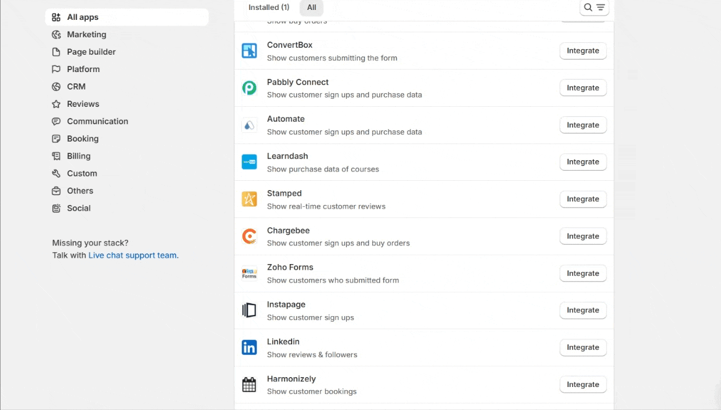Open the search and filter control
The height and width of the screenshot is (410, 721).
[x=594, y=7]
